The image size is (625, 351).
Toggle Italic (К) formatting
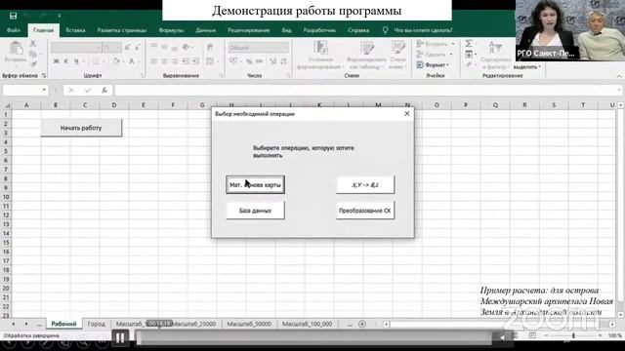click(x=65, y=61)
